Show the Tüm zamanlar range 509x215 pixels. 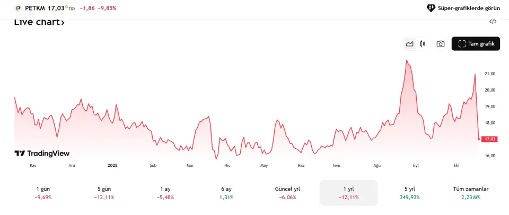pos(470,193)
